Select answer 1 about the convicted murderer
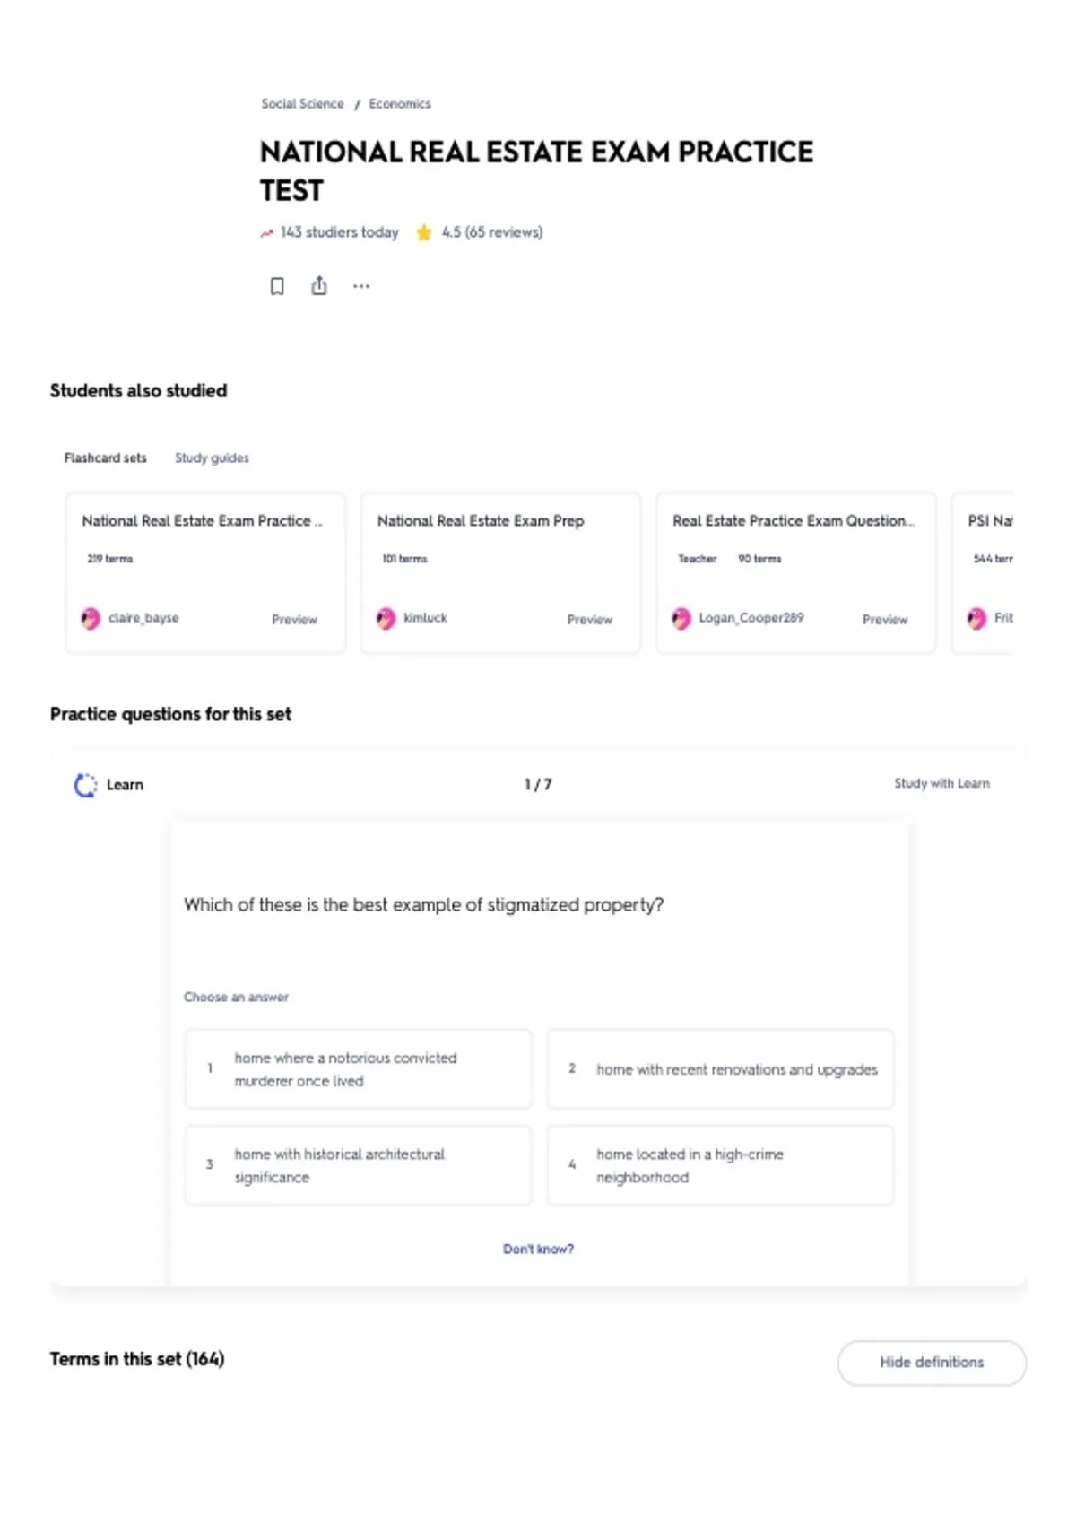The height and width of the screenshot is (1525, 1076). pos(358,1069)
